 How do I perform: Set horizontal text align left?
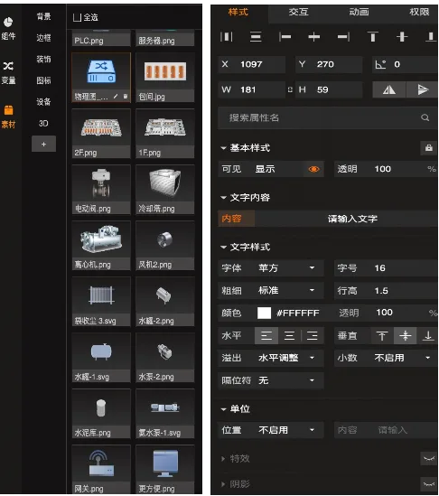click(266, 335)
